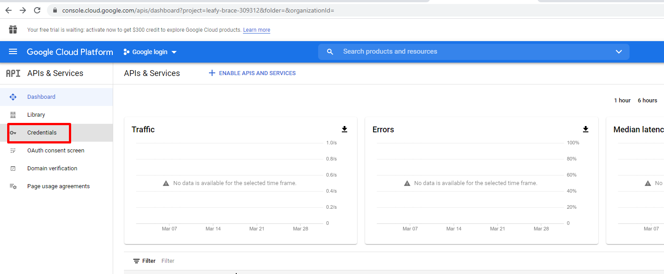Viewport: 664px width, 274px height.
Task: Click the lock icon in the address bar
Action: [55, 10]
